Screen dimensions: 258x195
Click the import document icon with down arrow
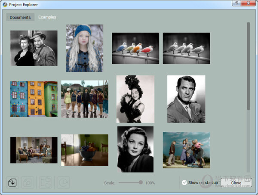coord(12,183)
